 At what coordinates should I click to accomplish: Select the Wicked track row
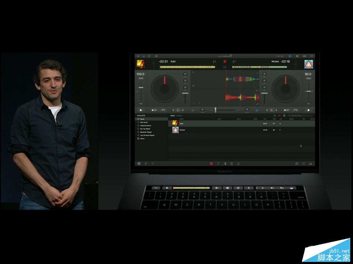(x=242, y=130)
